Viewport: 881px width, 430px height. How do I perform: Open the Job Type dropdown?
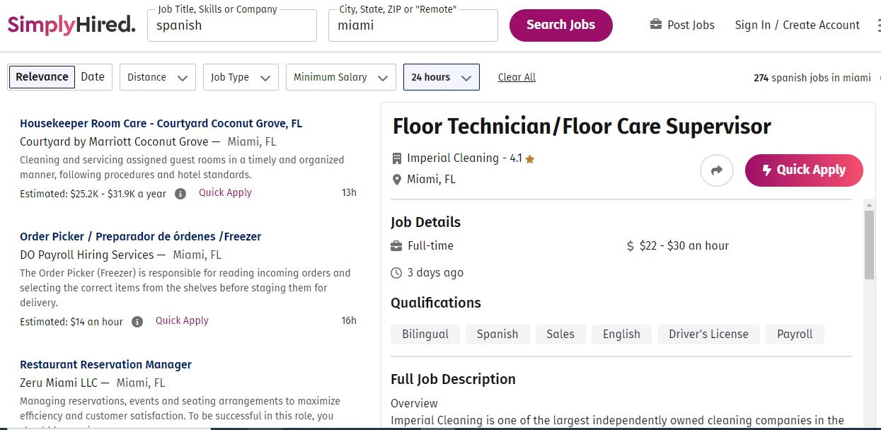(241, 78)
